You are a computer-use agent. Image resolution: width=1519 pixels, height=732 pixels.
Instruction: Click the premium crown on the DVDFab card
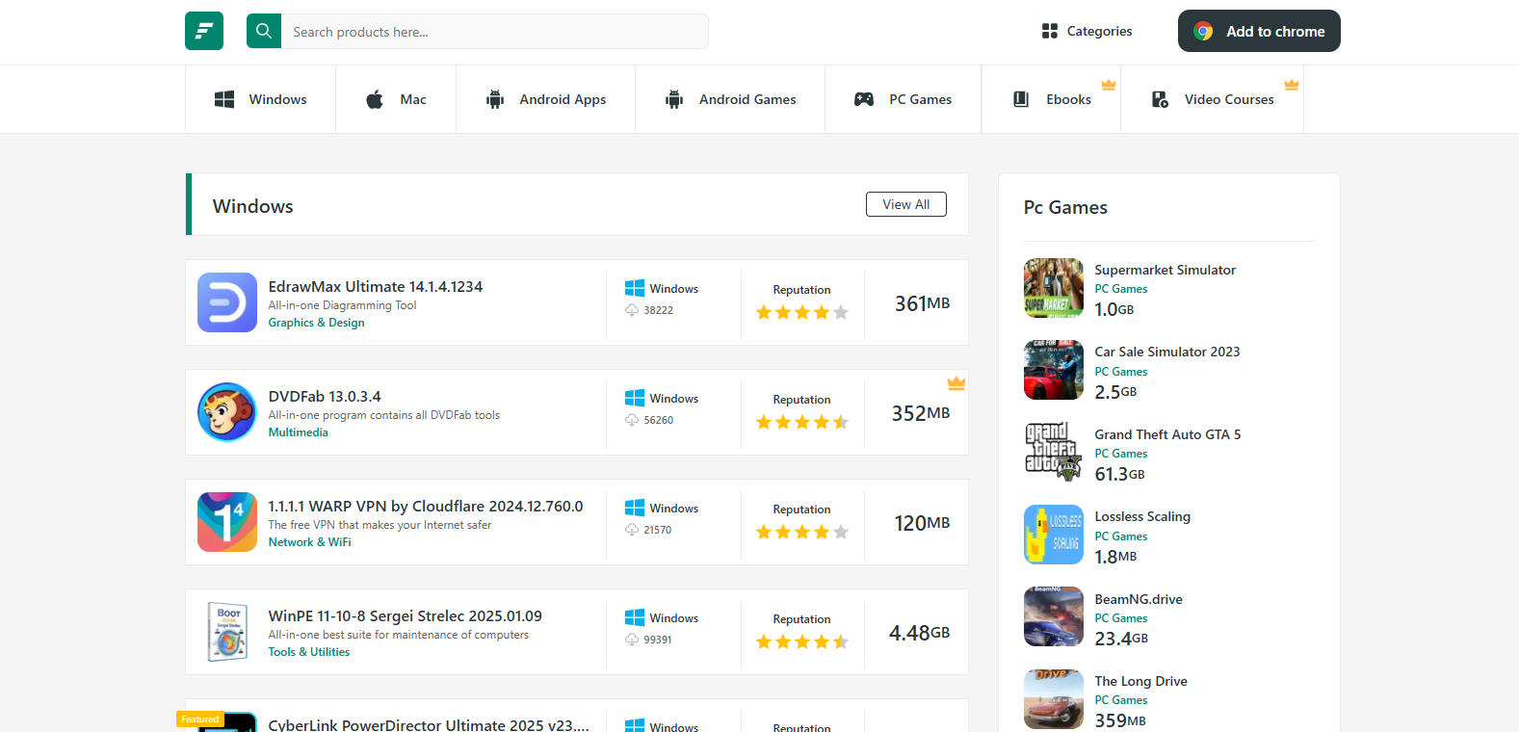tap(956, 383)
